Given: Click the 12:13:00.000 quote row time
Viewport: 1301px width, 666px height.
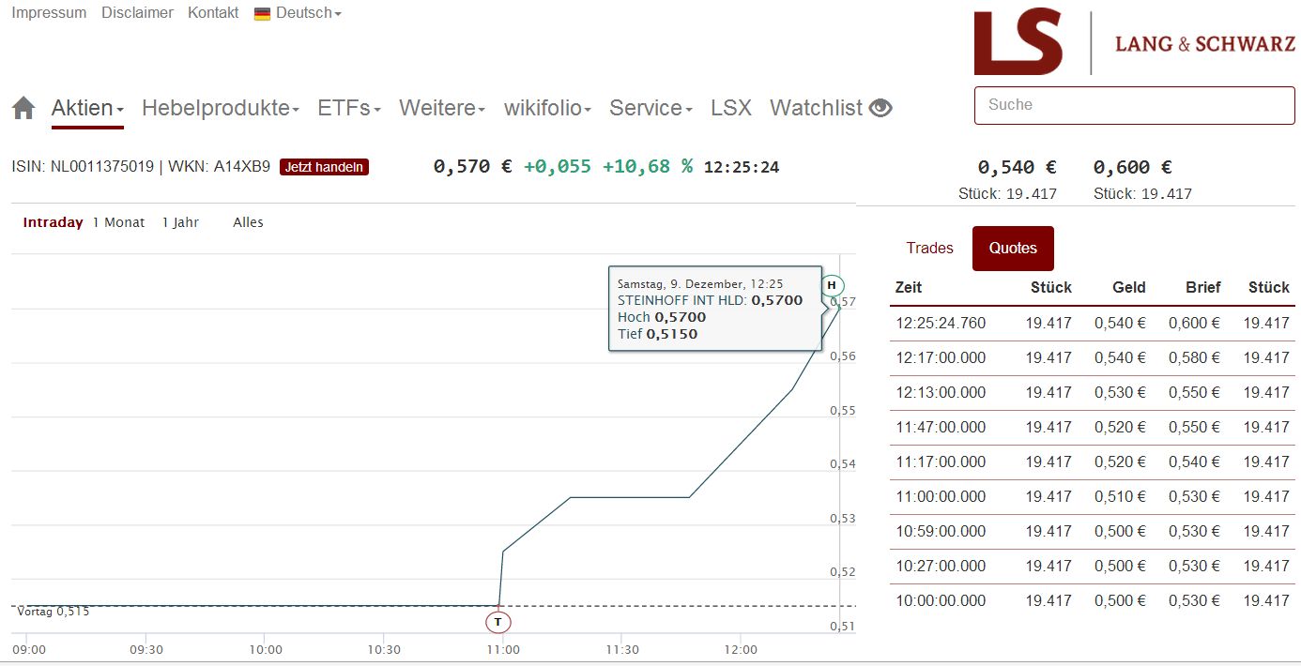Looking at the screenshot, I should click(x=941, y=393).
